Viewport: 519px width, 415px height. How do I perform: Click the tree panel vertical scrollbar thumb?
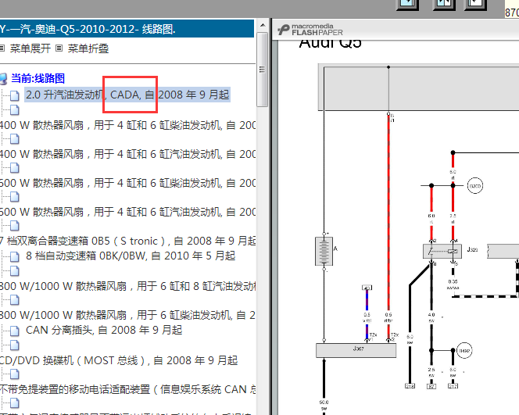coord(263,70)
